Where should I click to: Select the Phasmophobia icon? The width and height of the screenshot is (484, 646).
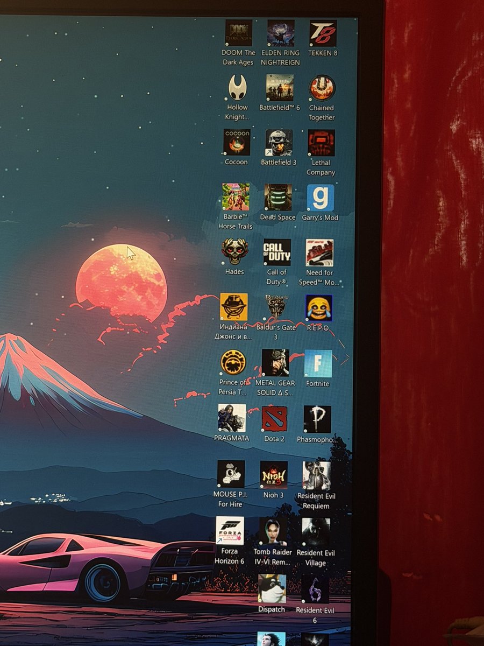[317, 419]
